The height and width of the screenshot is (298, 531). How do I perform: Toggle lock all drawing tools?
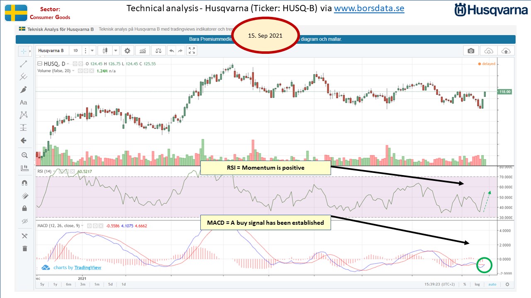click(24, 208)
